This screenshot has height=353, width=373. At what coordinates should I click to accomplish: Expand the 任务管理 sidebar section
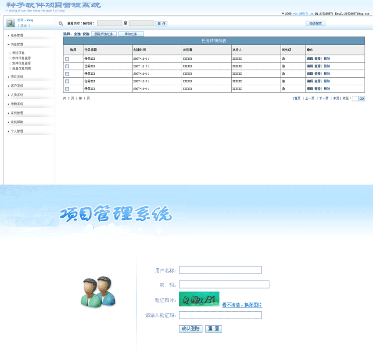point(17,35)
